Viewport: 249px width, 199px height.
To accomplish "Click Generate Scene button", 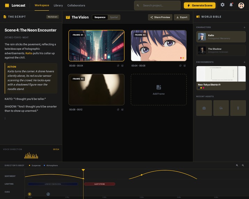I will (200, 6).
